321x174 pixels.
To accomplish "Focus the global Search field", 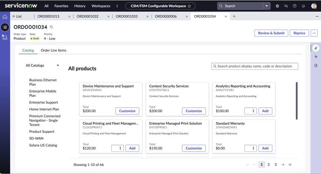I will pos(240,6).
